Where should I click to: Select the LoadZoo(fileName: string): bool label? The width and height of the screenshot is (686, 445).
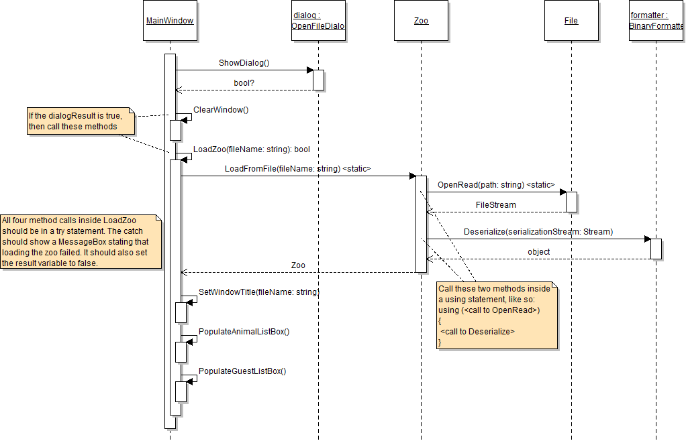pos(252,149)
